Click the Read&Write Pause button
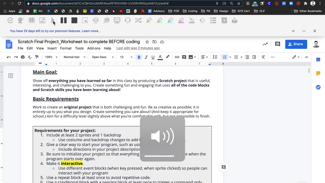Screen dimensions: 325x183 (x=64, y=21)
